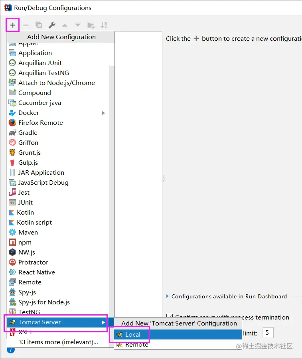Select the Compound configuration type
302x359 pixels.
[x=58, y=93]
